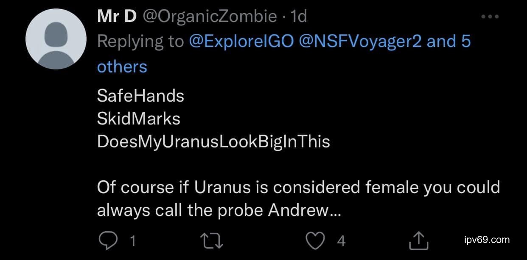Click the like count number 4
The image size is (527, 260).
tap(341, 241)
